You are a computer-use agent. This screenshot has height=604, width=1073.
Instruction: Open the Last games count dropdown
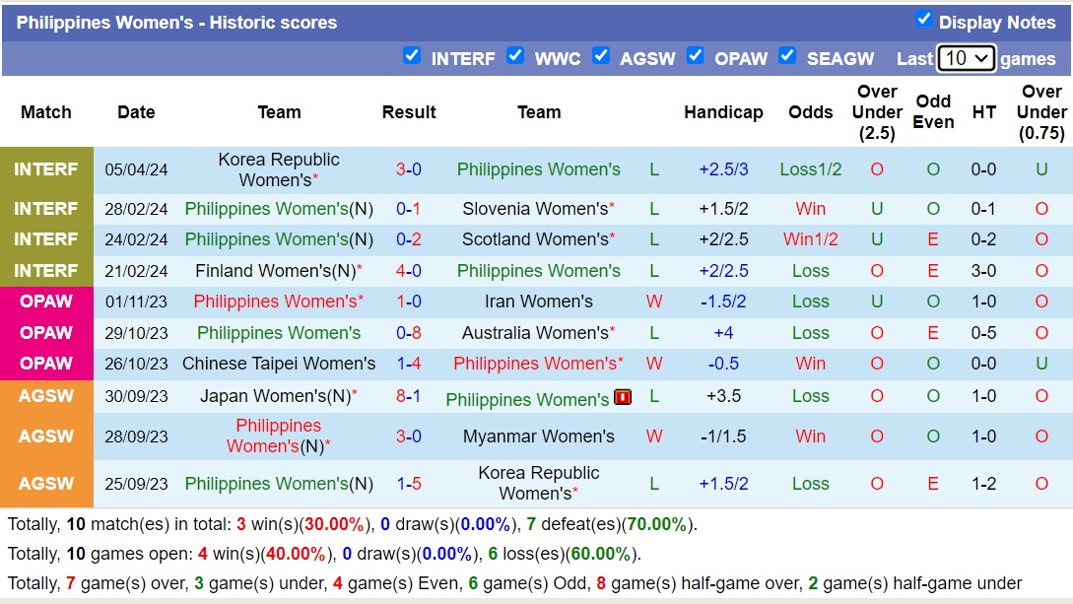tap(966, 58)
